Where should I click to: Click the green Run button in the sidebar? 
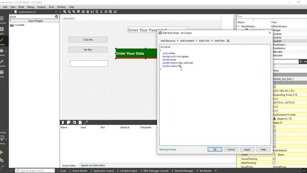tap(1, 152)
